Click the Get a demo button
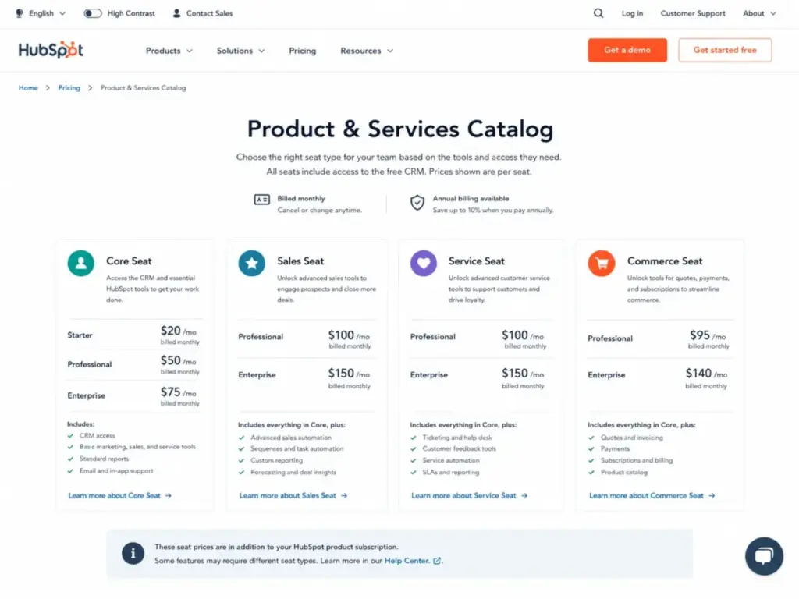Screen dimensions: 799x599 (627, 50)
